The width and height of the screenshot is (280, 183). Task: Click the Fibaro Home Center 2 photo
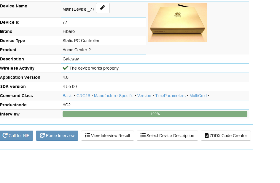(177, 23)
